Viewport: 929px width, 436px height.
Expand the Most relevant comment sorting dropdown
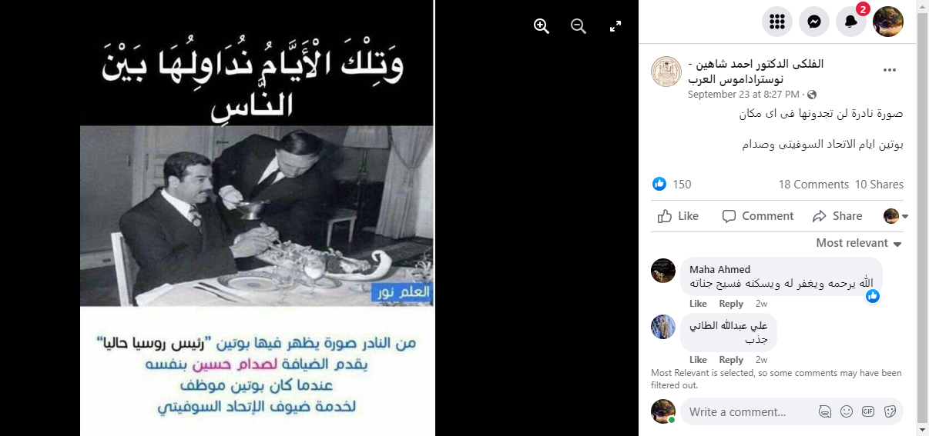[859, 243]
